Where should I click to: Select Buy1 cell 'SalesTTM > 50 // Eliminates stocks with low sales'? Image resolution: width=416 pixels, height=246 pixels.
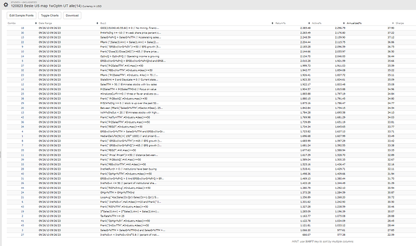pyautogui.click(x=128, y=84)
